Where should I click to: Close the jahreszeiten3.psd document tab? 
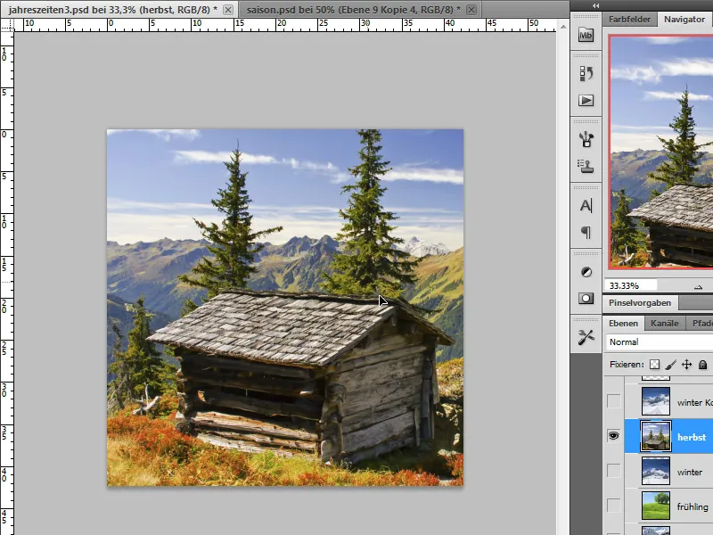point(228,10)
